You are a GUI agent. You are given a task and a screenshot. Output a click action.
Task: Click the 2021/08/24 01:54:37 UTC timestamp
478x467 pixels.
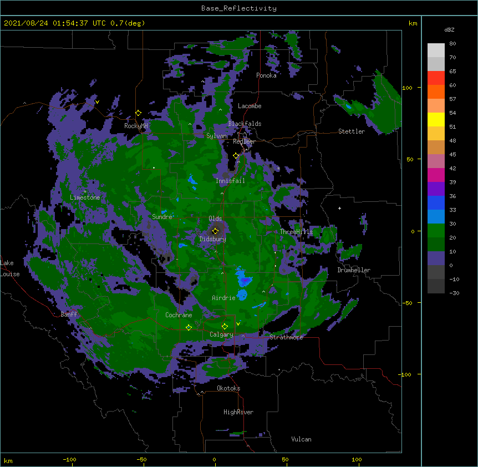click(x=55, y=23)
